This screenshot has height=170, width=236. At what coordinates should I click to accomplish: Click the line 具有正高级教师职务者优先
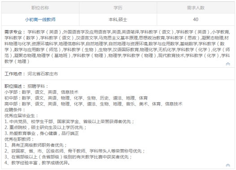(x=35, y=145)
